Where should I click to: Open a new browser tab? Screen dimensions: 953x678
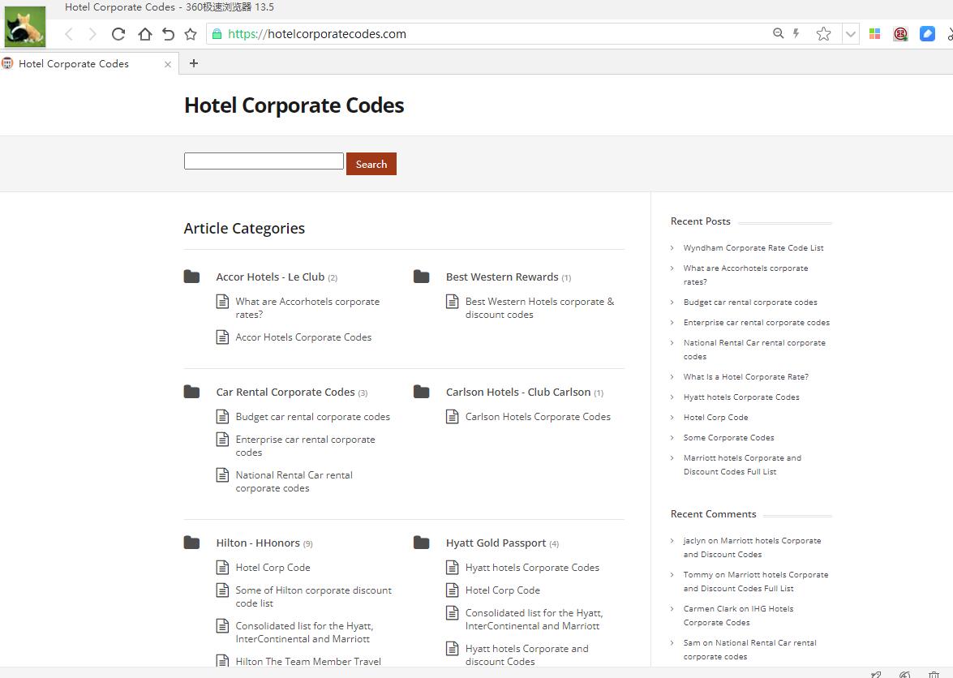[194, 63]
